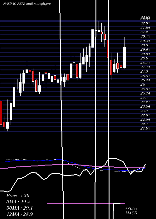This screenshot has width=156, height=219.
Task: Click the 24.7 price level label
Action: point(144,98)
